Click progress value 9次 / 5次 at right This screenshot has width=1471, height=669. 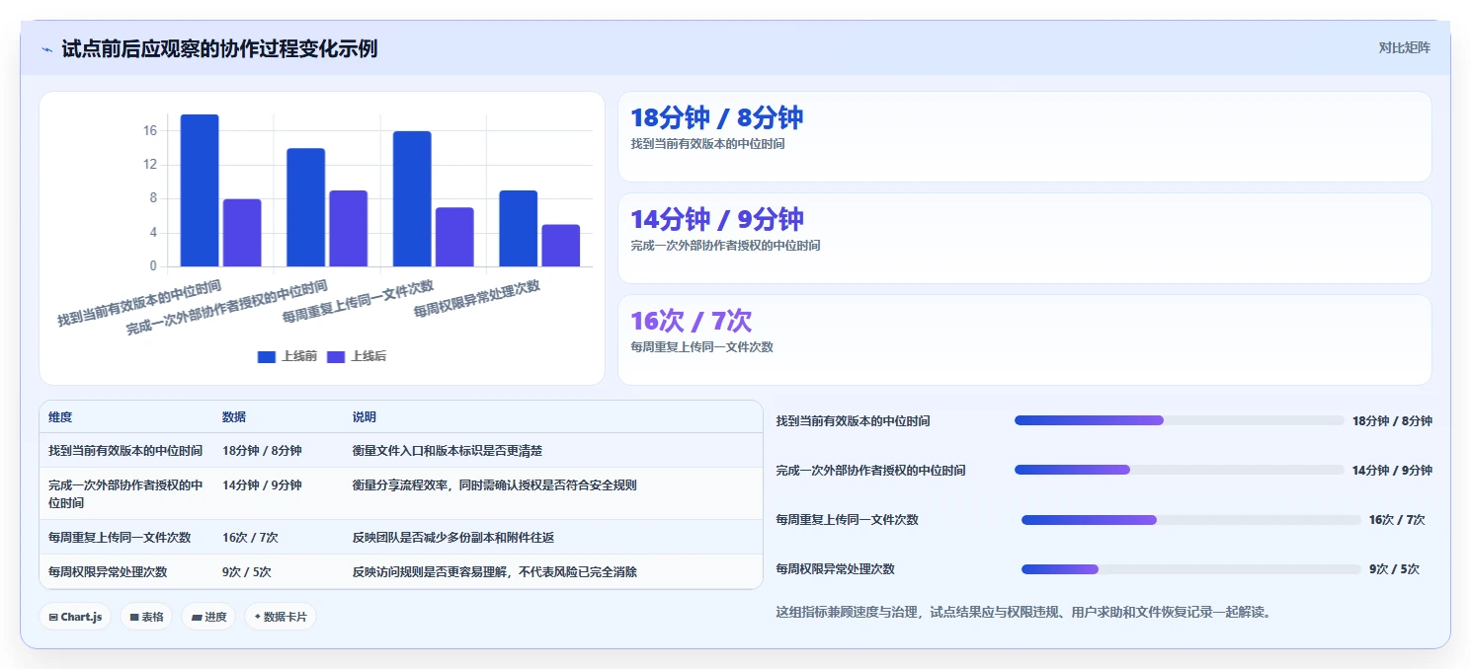1394,568
